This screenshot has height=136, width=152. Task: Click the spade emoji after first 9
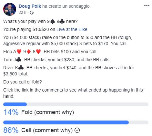point(53,21)
